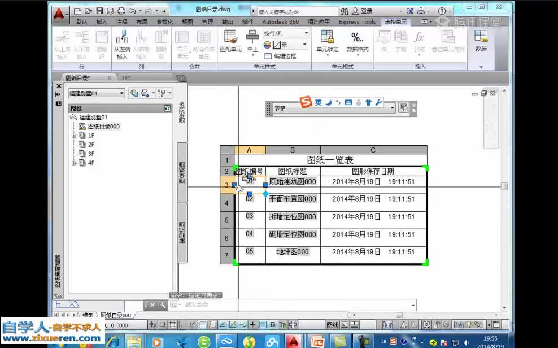Click the binoculars search icon in title bar

click(x=344, y=11)
